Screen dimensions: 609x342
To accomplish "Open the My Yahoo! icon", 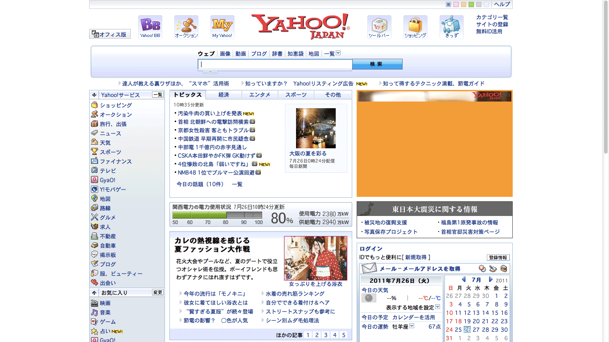I will (222, 27).
